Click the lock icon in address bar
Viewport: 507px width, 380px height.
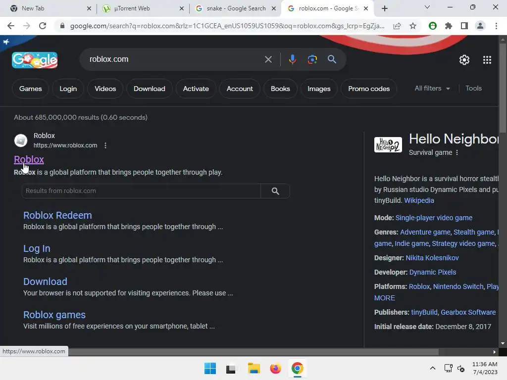pos(62,26)
